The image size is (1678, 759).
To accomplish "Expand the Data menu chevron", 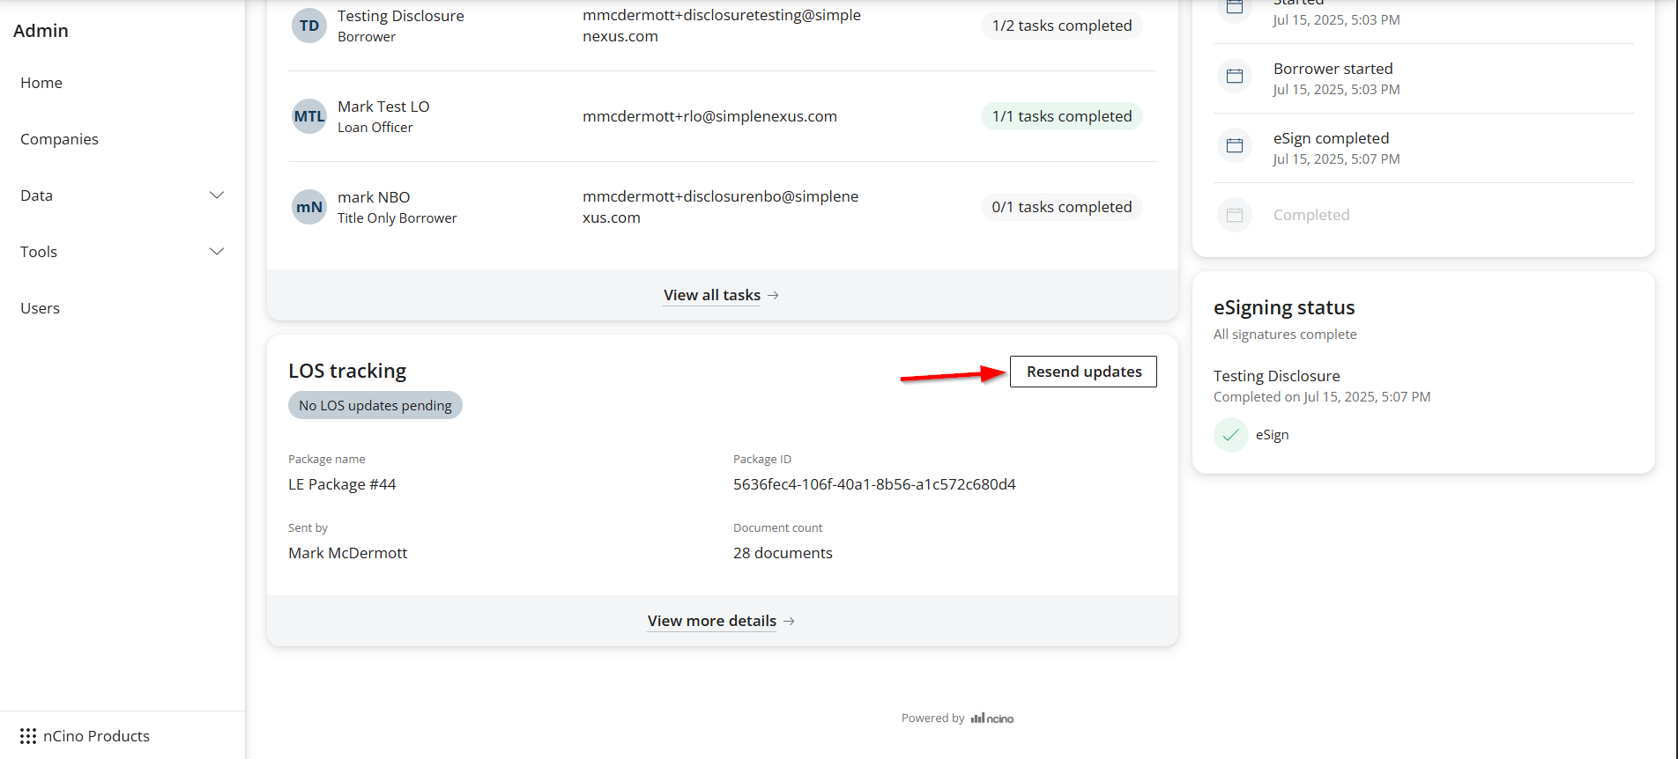I will [217, 195].
